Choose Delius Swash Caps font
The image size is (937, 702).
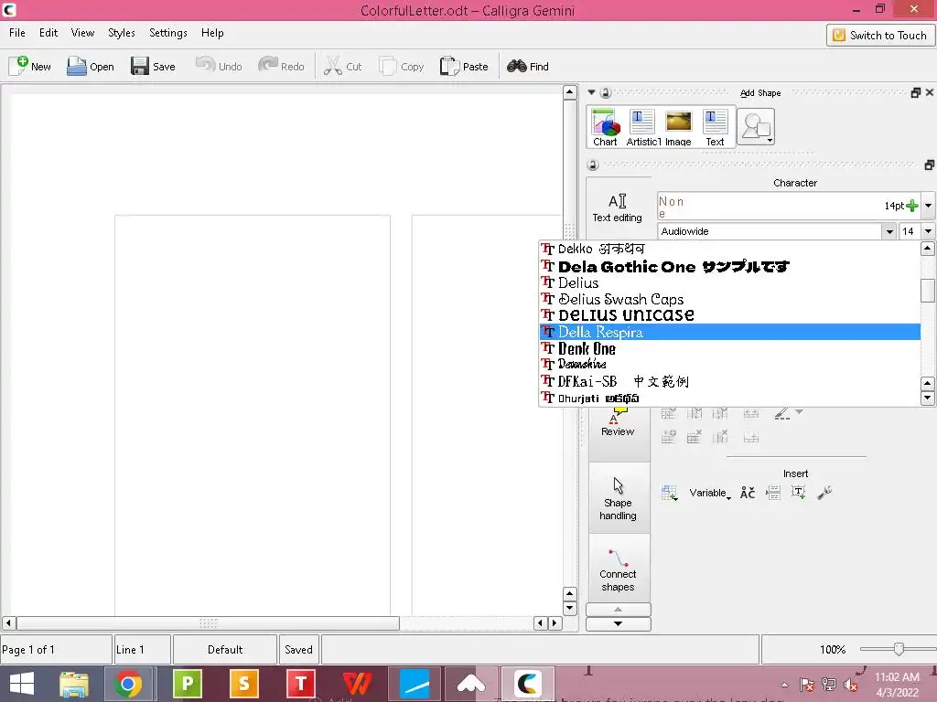click(729, 299)
